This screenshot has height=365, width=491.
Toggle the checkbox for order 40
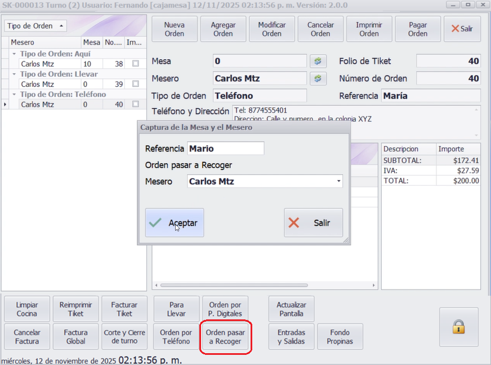[135, 104]
